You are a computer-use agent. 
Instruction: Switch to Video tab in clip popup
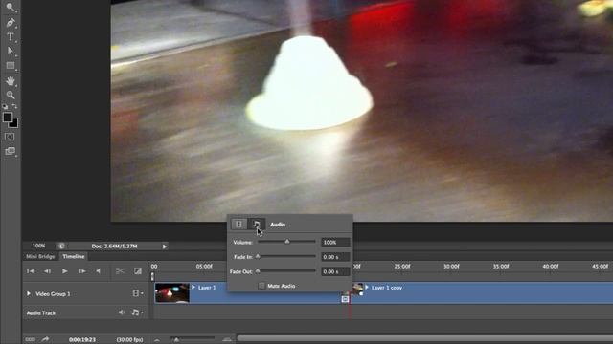pyautogui.click(x=238, y=224)
